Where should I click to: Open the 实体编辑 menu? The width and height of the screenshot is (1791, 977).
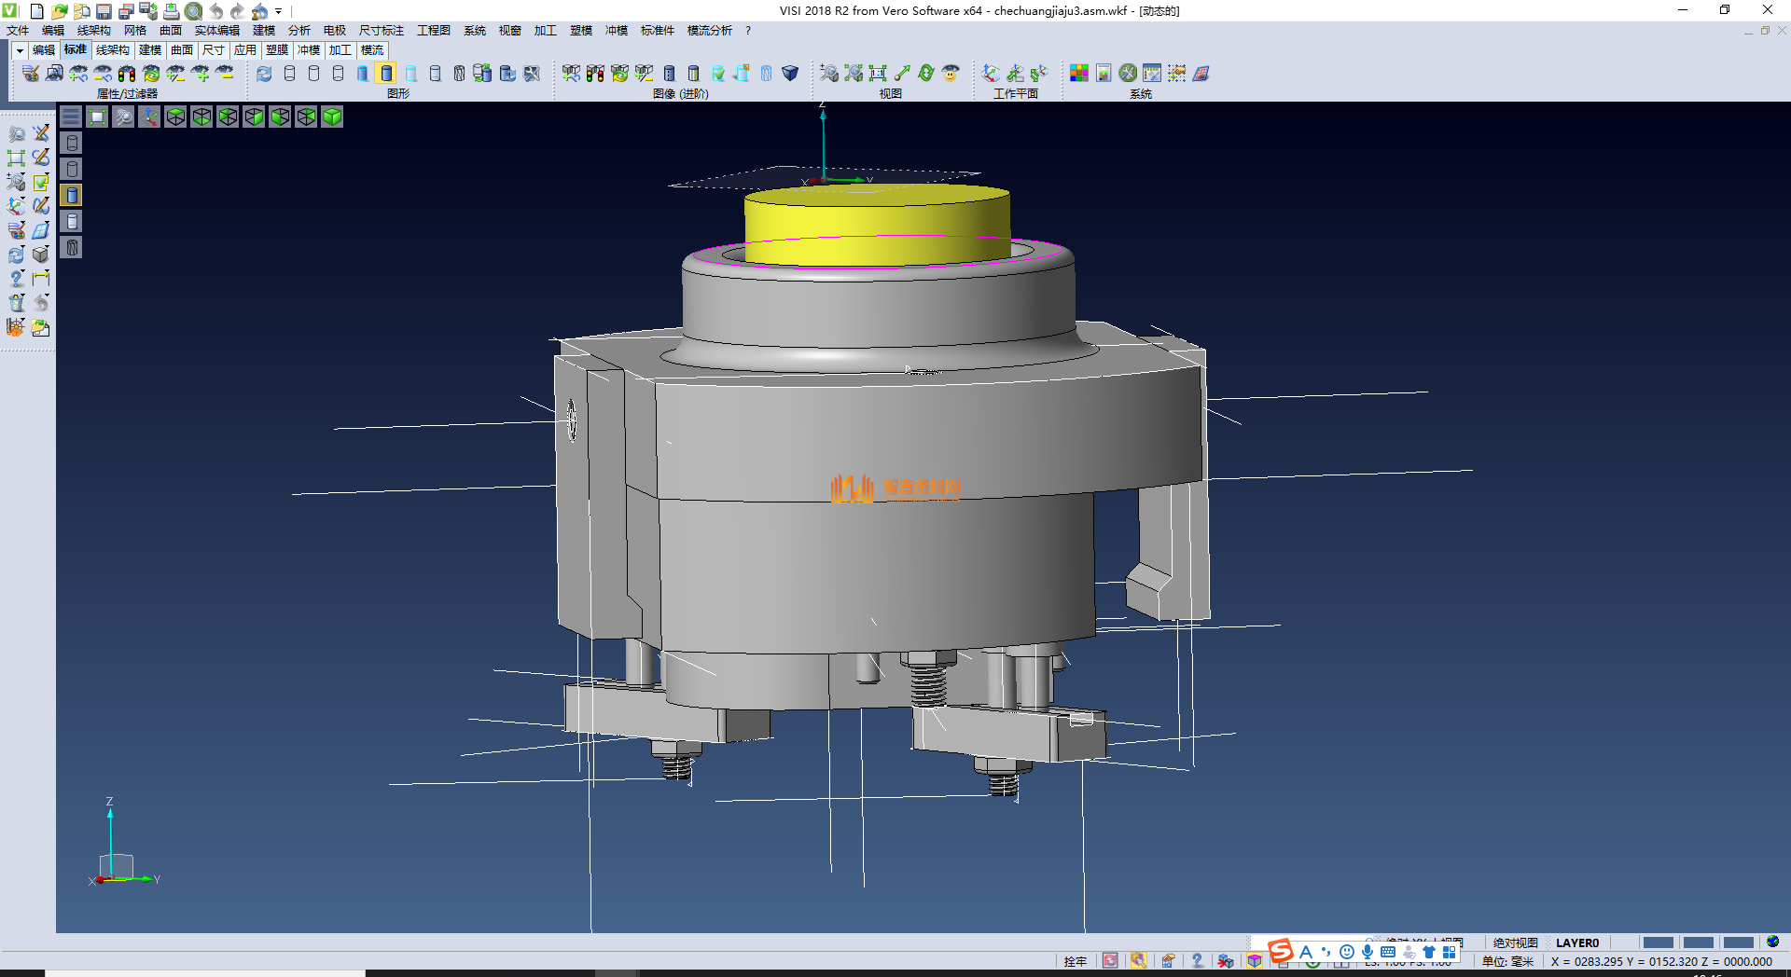216,31
